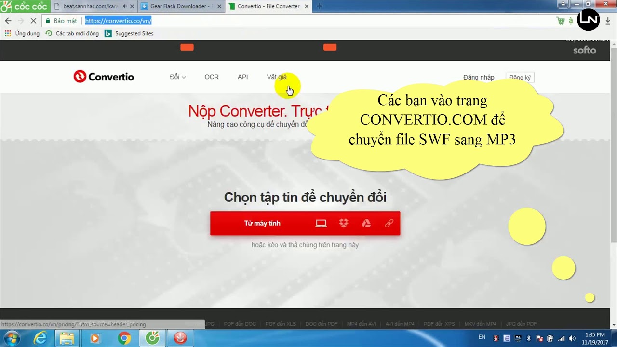
Task: Mute the beat.sannhac.com tab audio
Action: [x=125, y=6]
